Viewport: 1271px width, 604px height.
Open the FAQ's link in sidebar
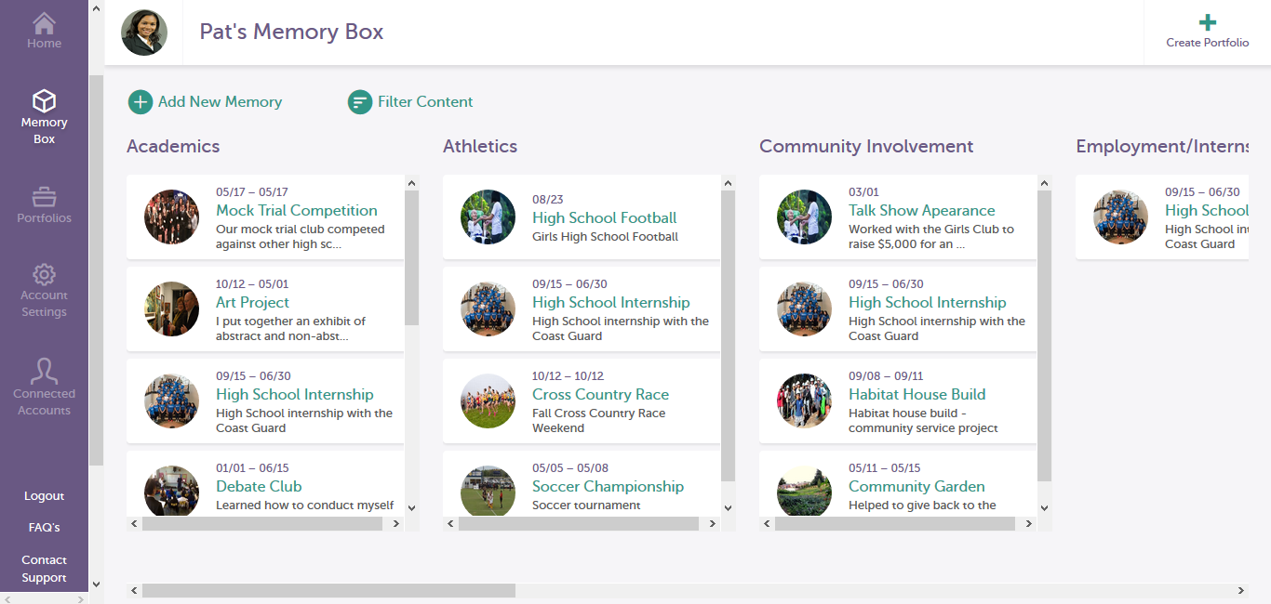click(x=44, y=528)
